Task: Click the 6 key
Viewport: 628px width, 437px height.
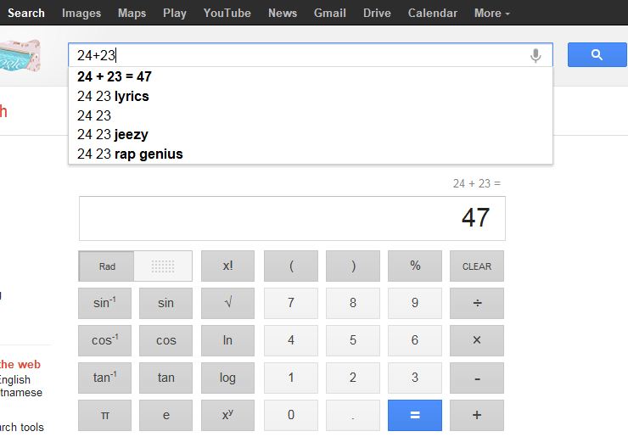Action: (415, 340)
